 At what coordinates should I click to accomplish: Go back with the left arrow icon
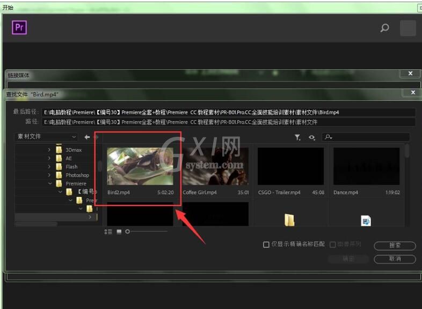(x=87, y=137)
